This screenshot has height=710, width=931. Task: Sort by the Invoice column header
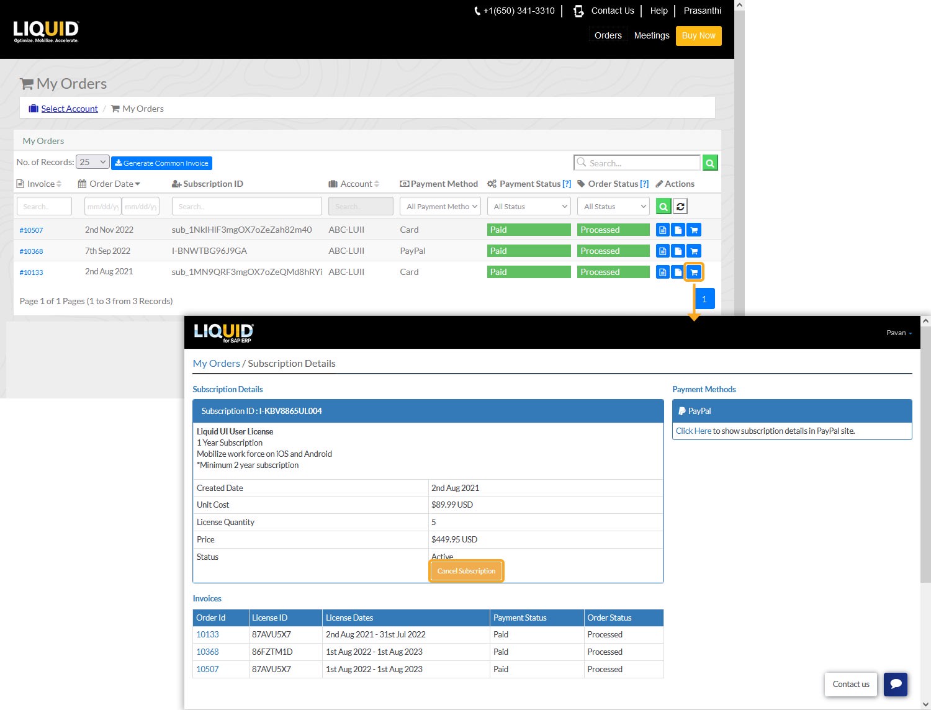pyautogui.click(x=38, y=184)
